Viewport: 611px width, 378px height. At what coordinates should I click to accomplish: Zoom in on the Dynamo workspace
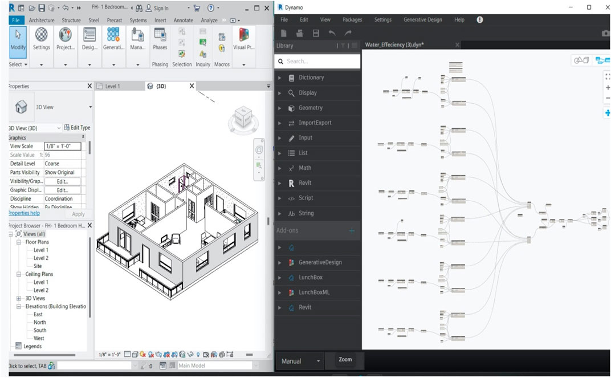(x=608, y=88)
